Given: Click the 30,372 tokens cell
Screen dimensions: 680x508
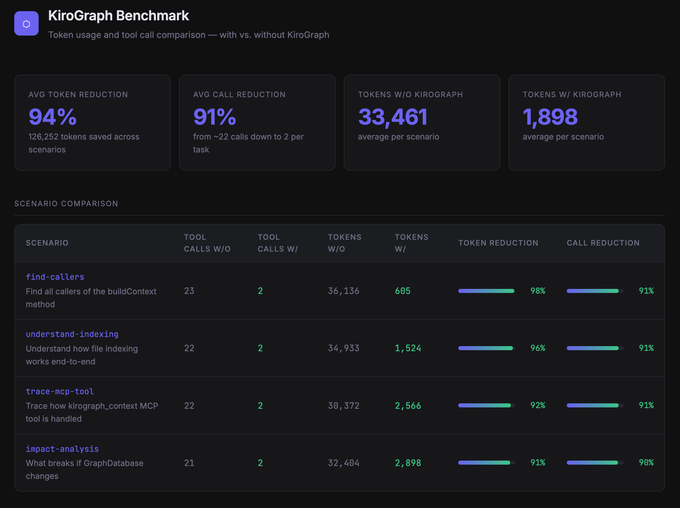Looking at the screenshot, I should click(x=344, y=406).
